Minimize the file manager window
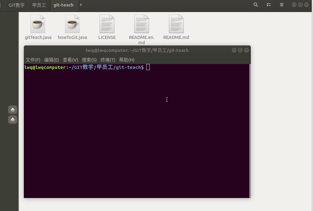 point(294,5)
